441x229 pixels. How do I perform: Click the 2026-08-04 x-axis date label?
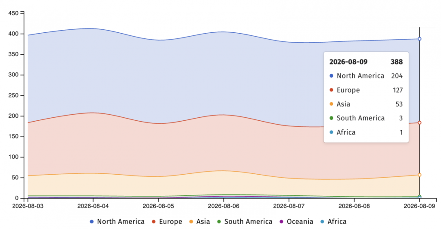tap(93, 206)
